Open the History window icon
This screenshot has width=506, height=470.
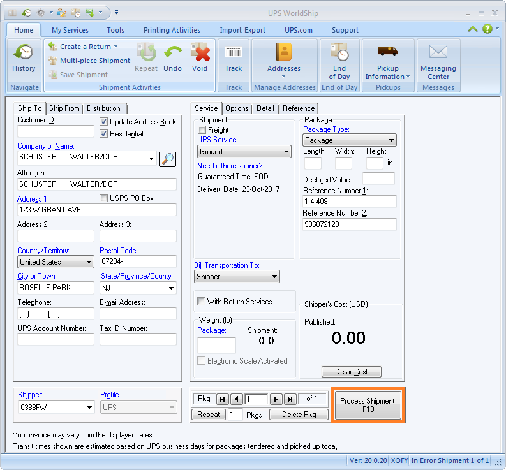24,52
